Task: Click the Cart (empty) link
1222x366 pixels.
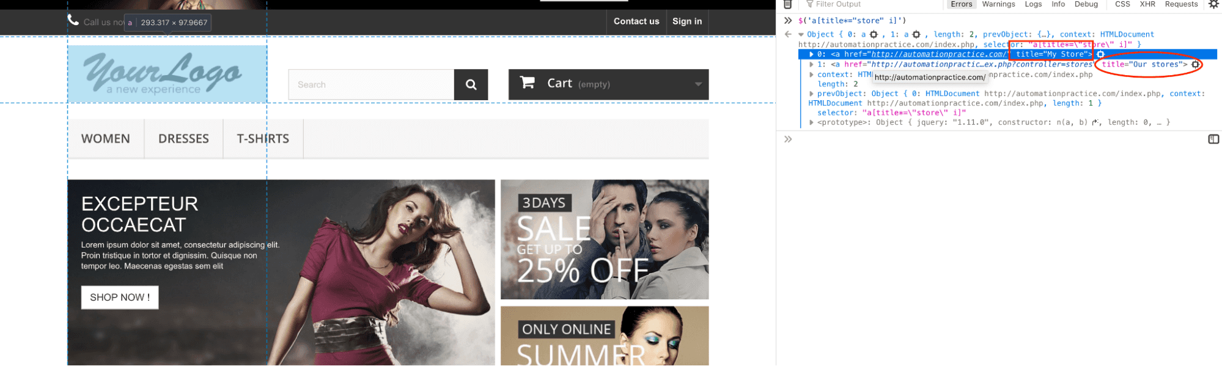Action: pos(608,84)
